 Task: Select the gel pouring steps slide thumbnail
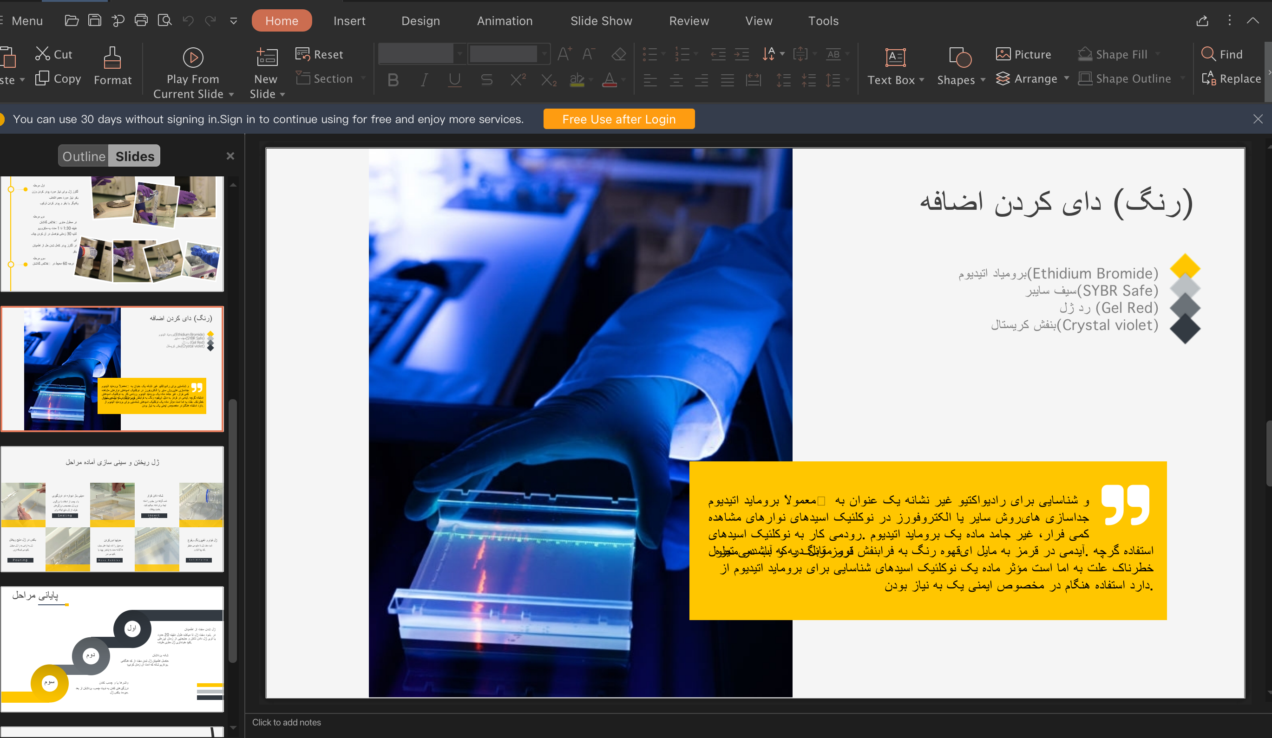(x=112, y=509)
